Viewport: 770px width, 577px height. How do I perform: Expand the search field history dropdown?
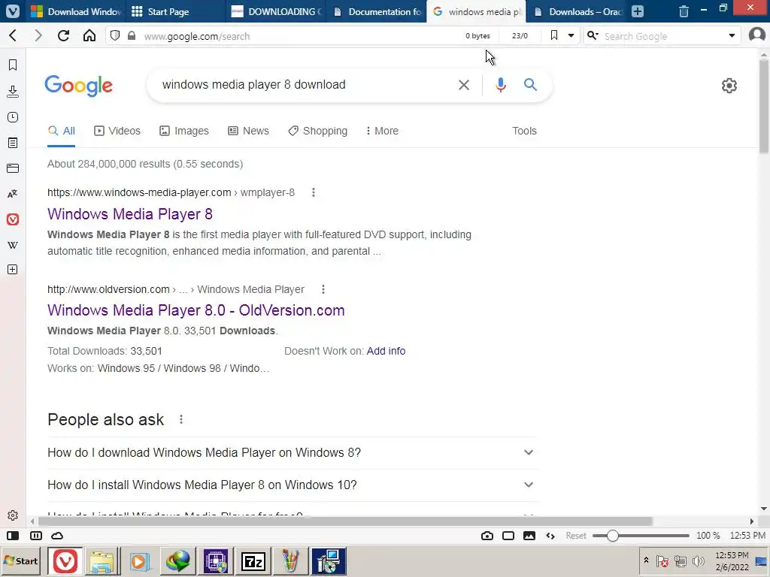pos(732,35)
